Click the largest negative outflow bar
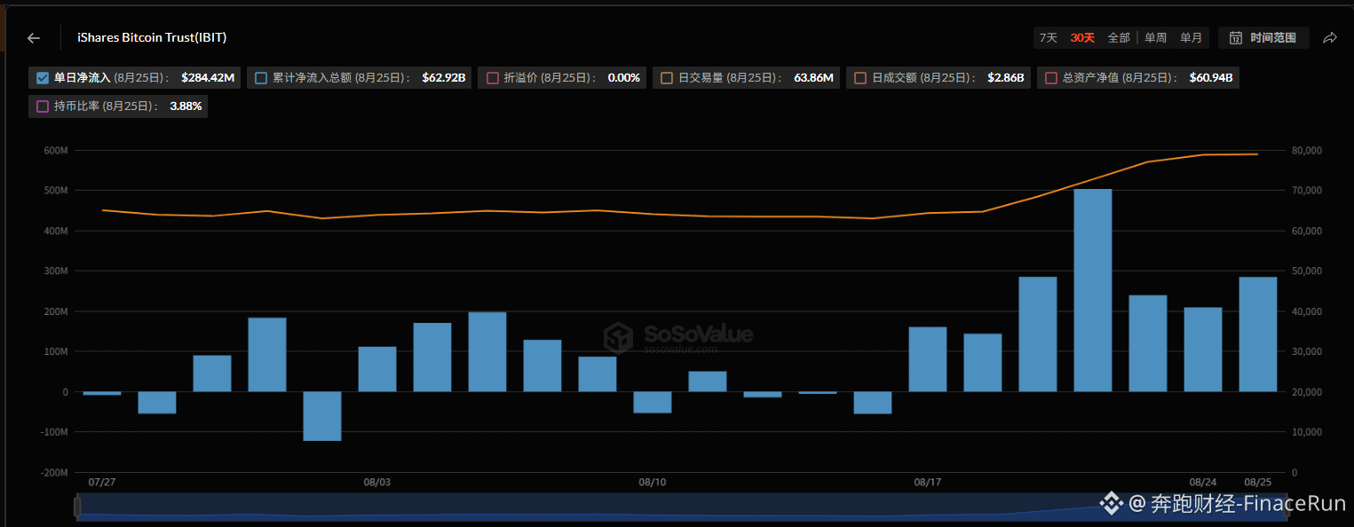This screenshot has width=1354, height=527. tap(321, 416)
